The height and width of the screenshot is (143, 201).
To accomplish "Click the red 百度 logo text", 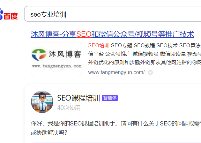I will pos(11,16).
